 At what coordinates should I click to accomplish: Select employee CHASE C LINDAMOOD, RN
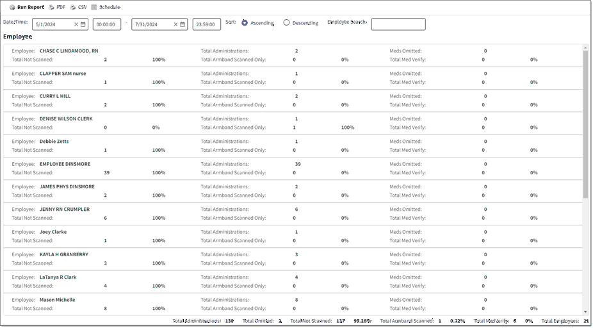tap(69, 51)
